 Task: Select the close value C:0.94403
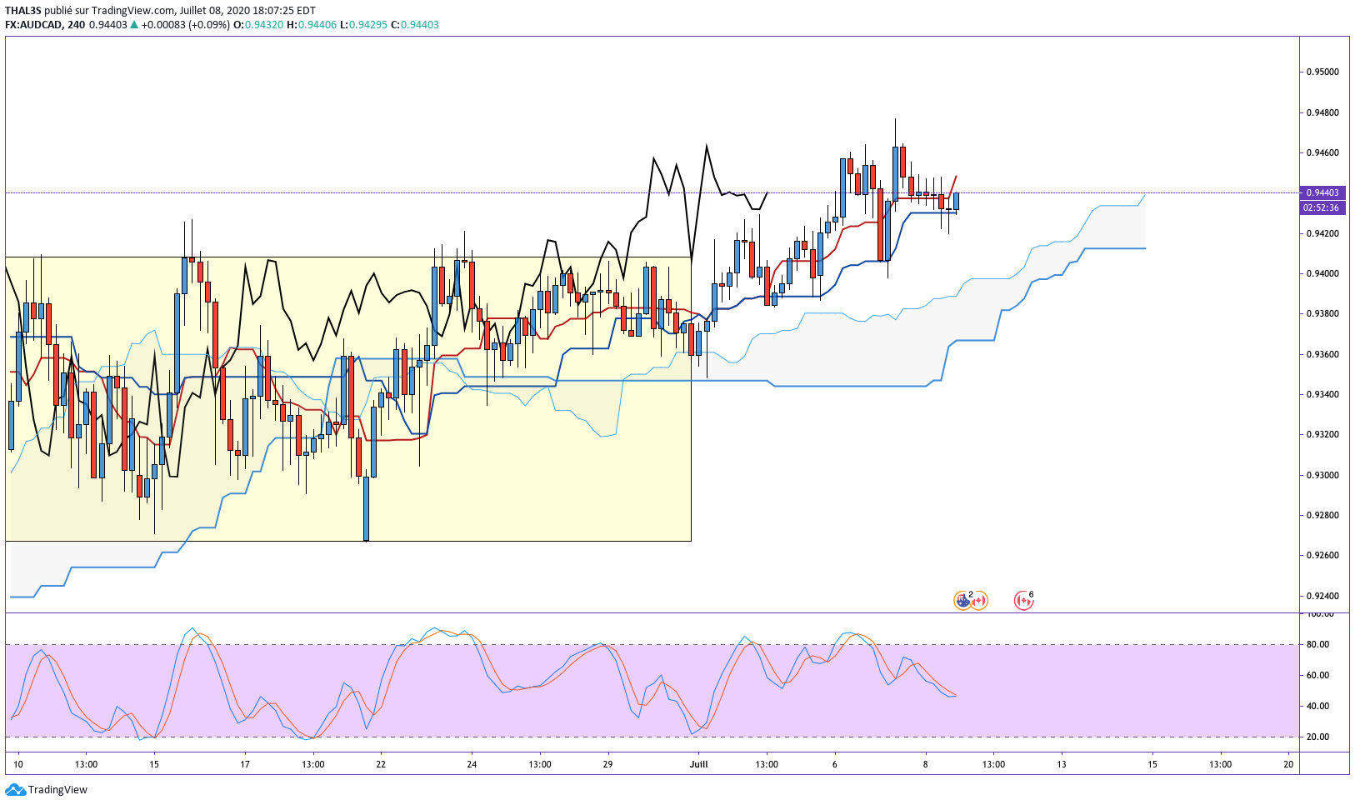415,25
